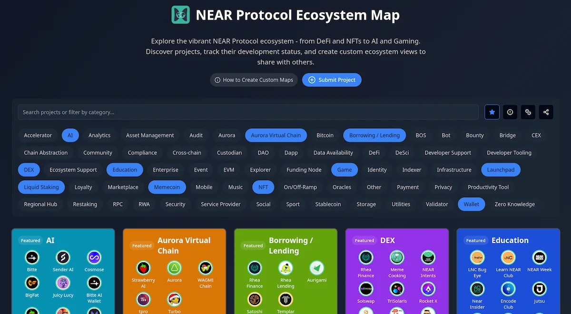The height and width of the screenshot is (314, 571).
Task: Open the Encode Club project icon
Action: [x=508, y=289]
